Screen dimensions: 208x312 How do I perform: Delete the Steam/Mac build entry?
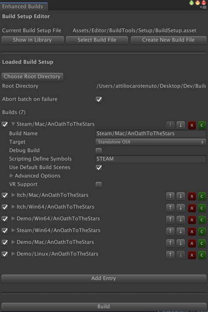(x=192, y=126)
